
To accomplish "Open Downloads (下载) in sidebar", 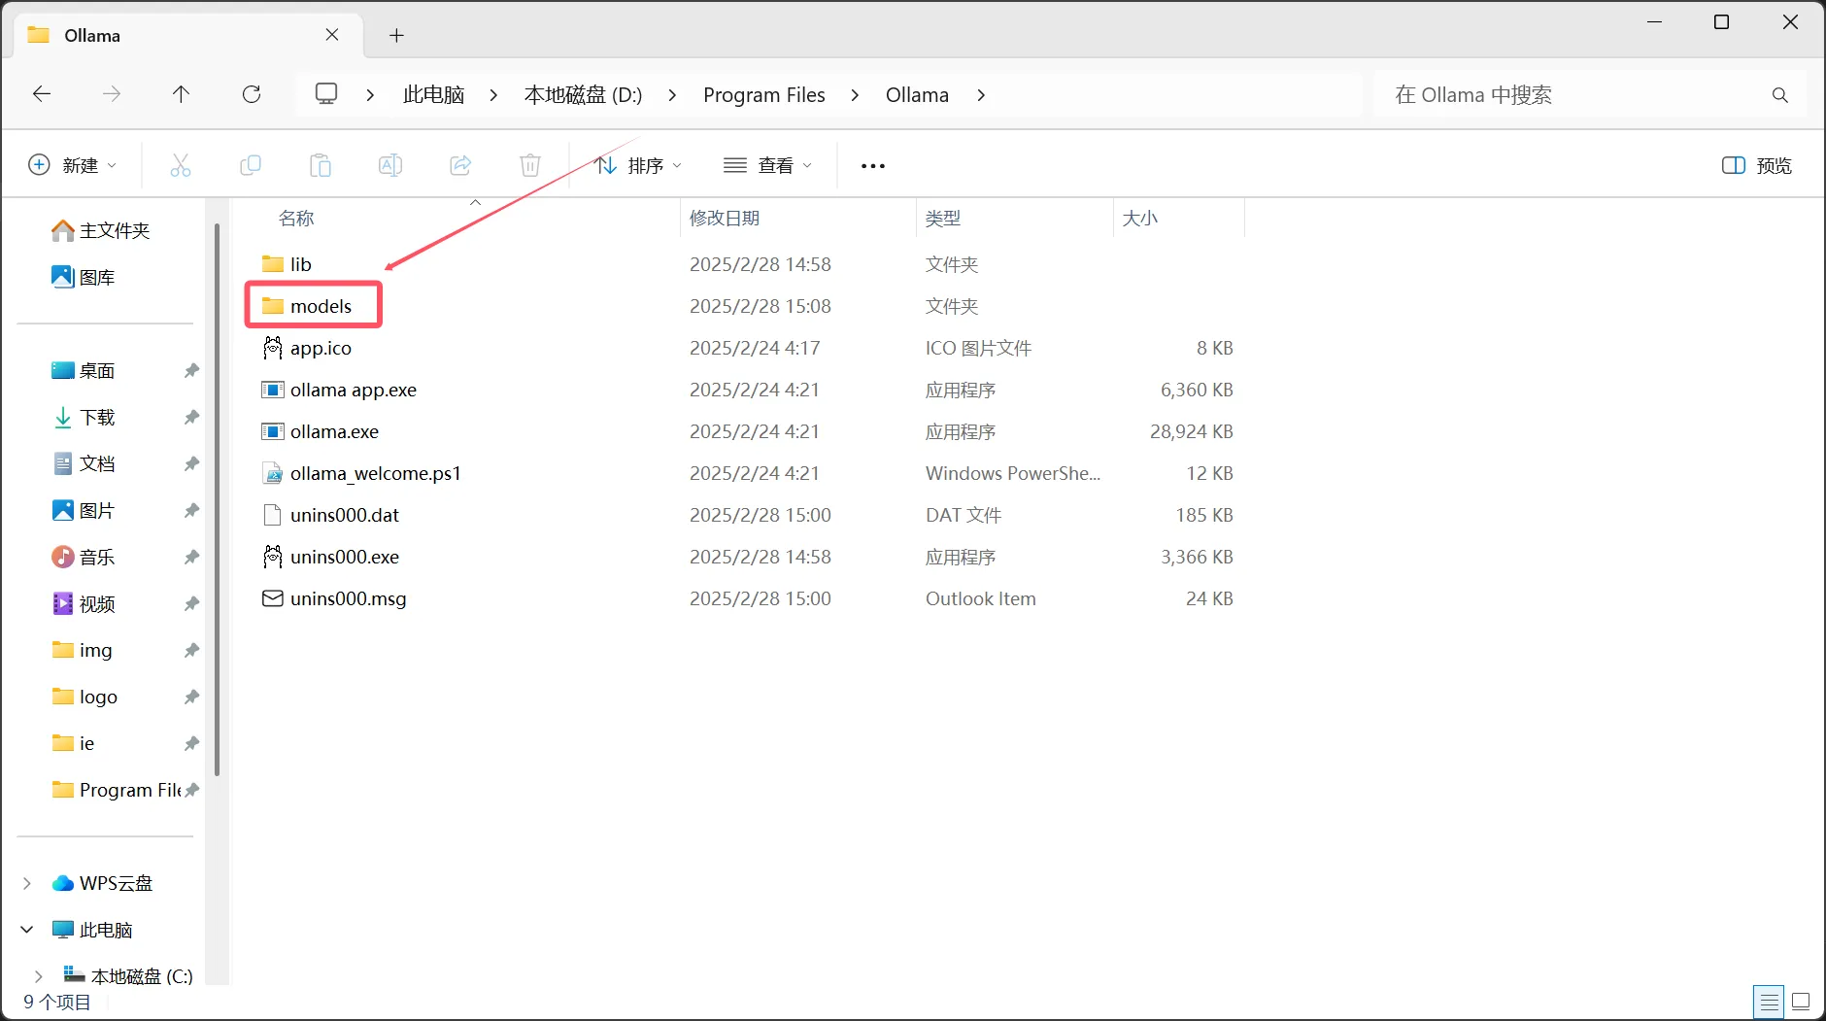I will [85, 417].
